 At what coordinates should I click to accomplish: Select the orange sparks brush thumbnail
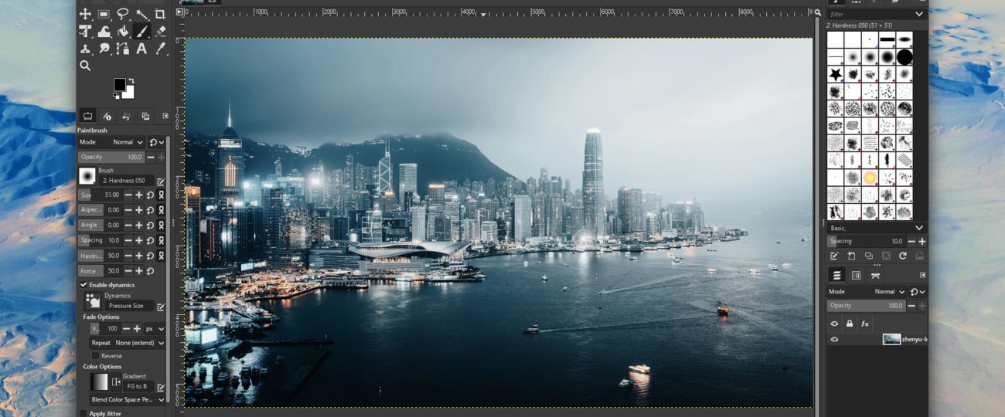point(870,178)
